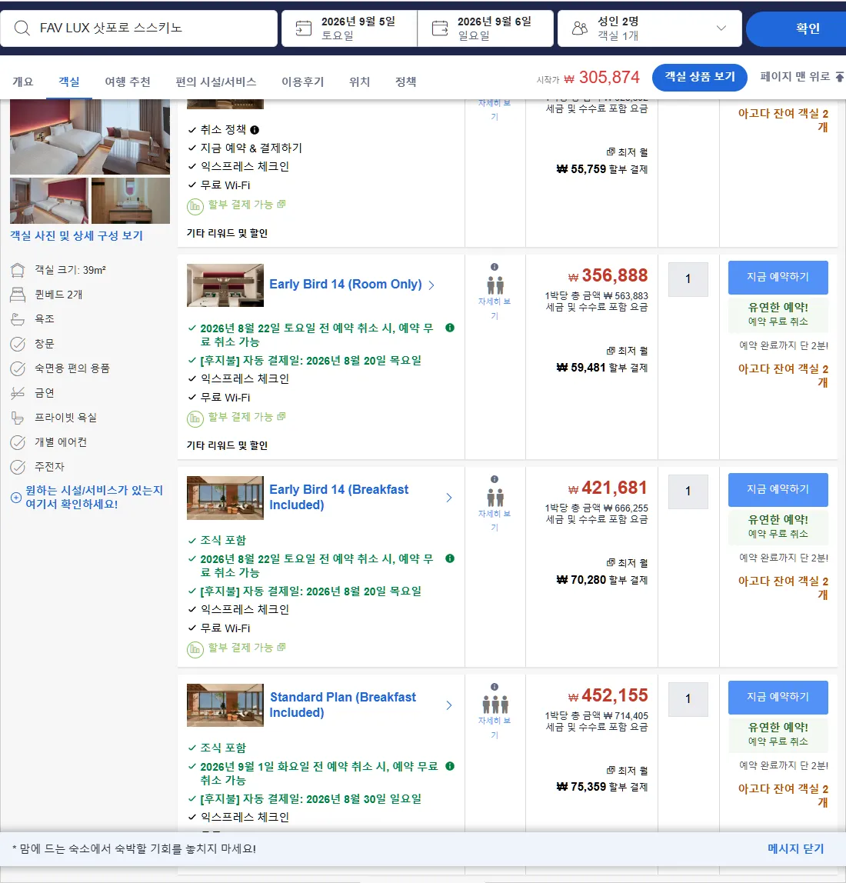Expand 기타 리워드 및 할인 in first plan

(x=227, y=233)
